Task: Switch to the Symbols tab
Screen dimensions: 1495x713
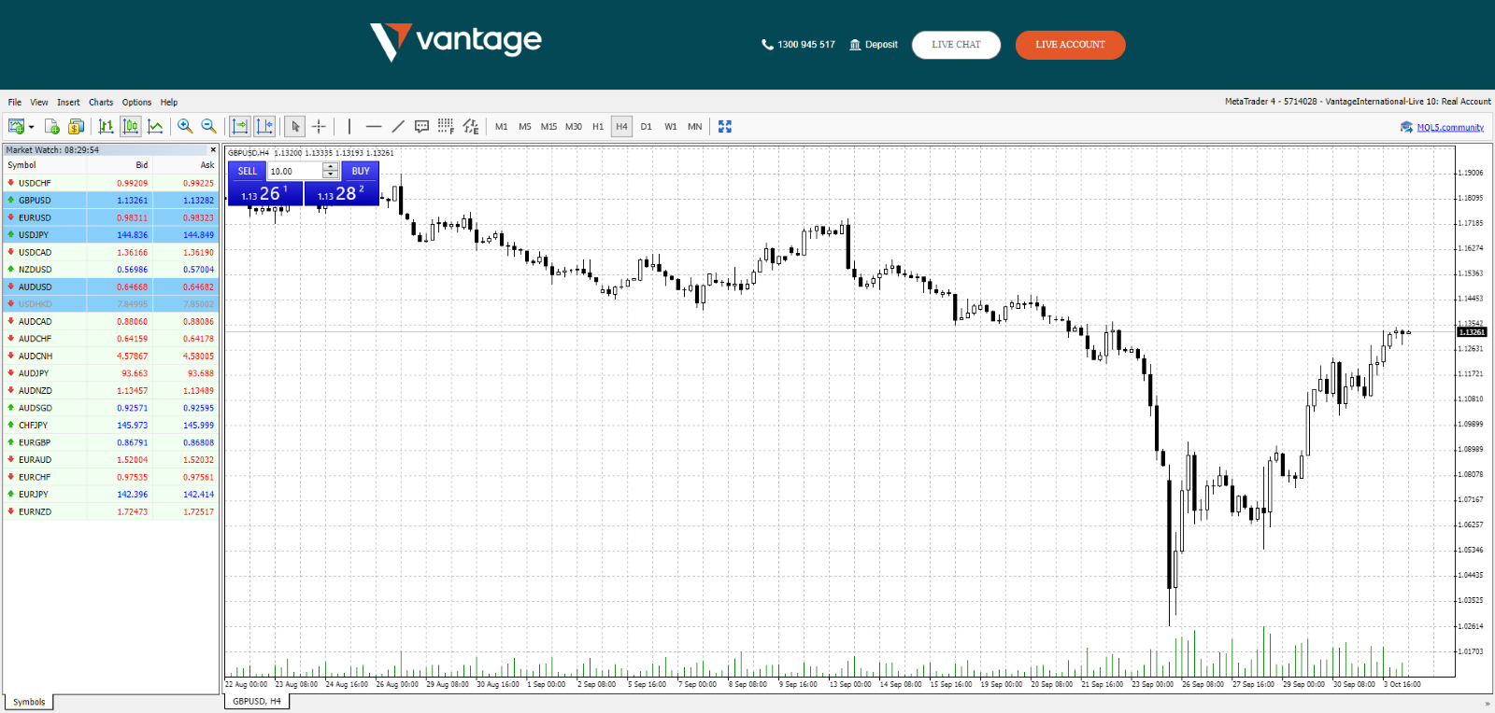Action: [x=29, y=702]
